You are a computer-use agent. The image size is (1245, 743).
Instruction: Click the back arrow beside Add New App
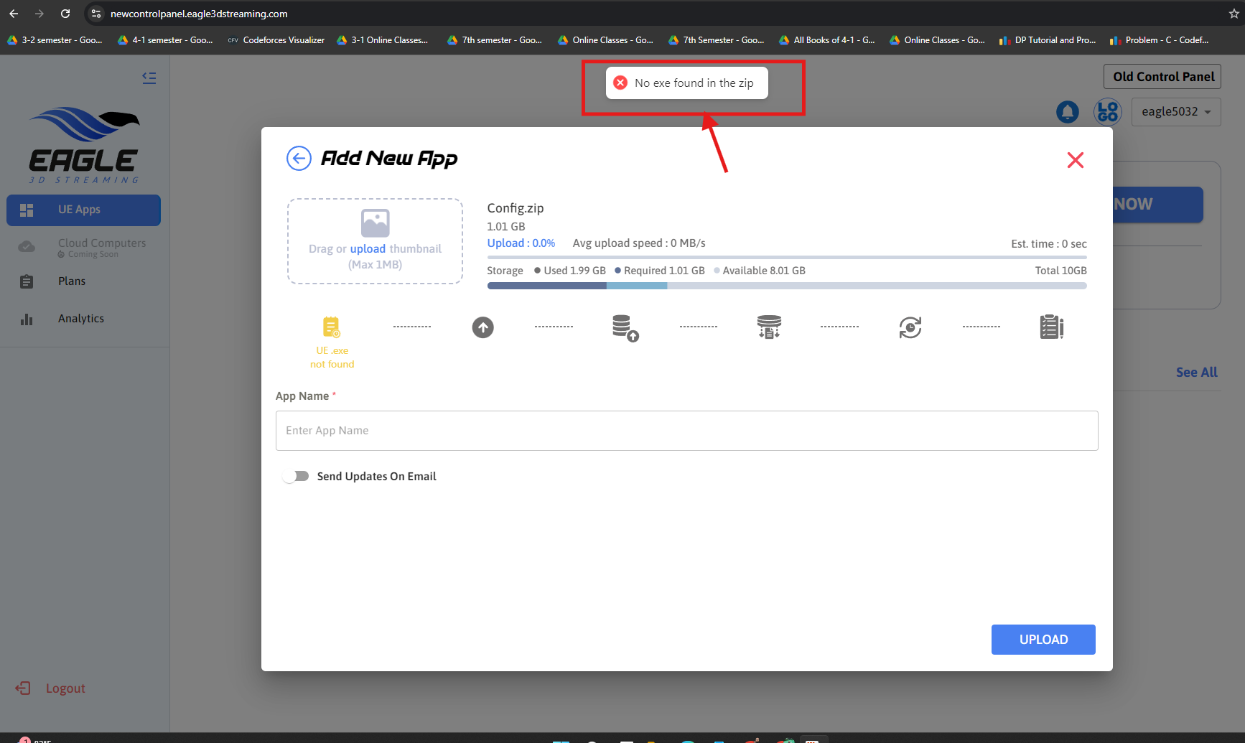point(299,158)
